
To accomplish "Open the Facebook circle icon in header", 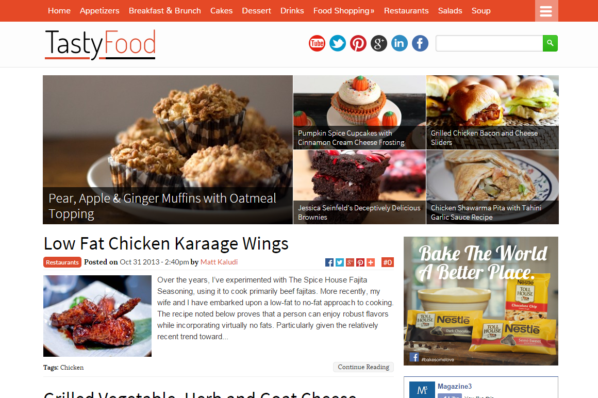I will pos(420,43).
